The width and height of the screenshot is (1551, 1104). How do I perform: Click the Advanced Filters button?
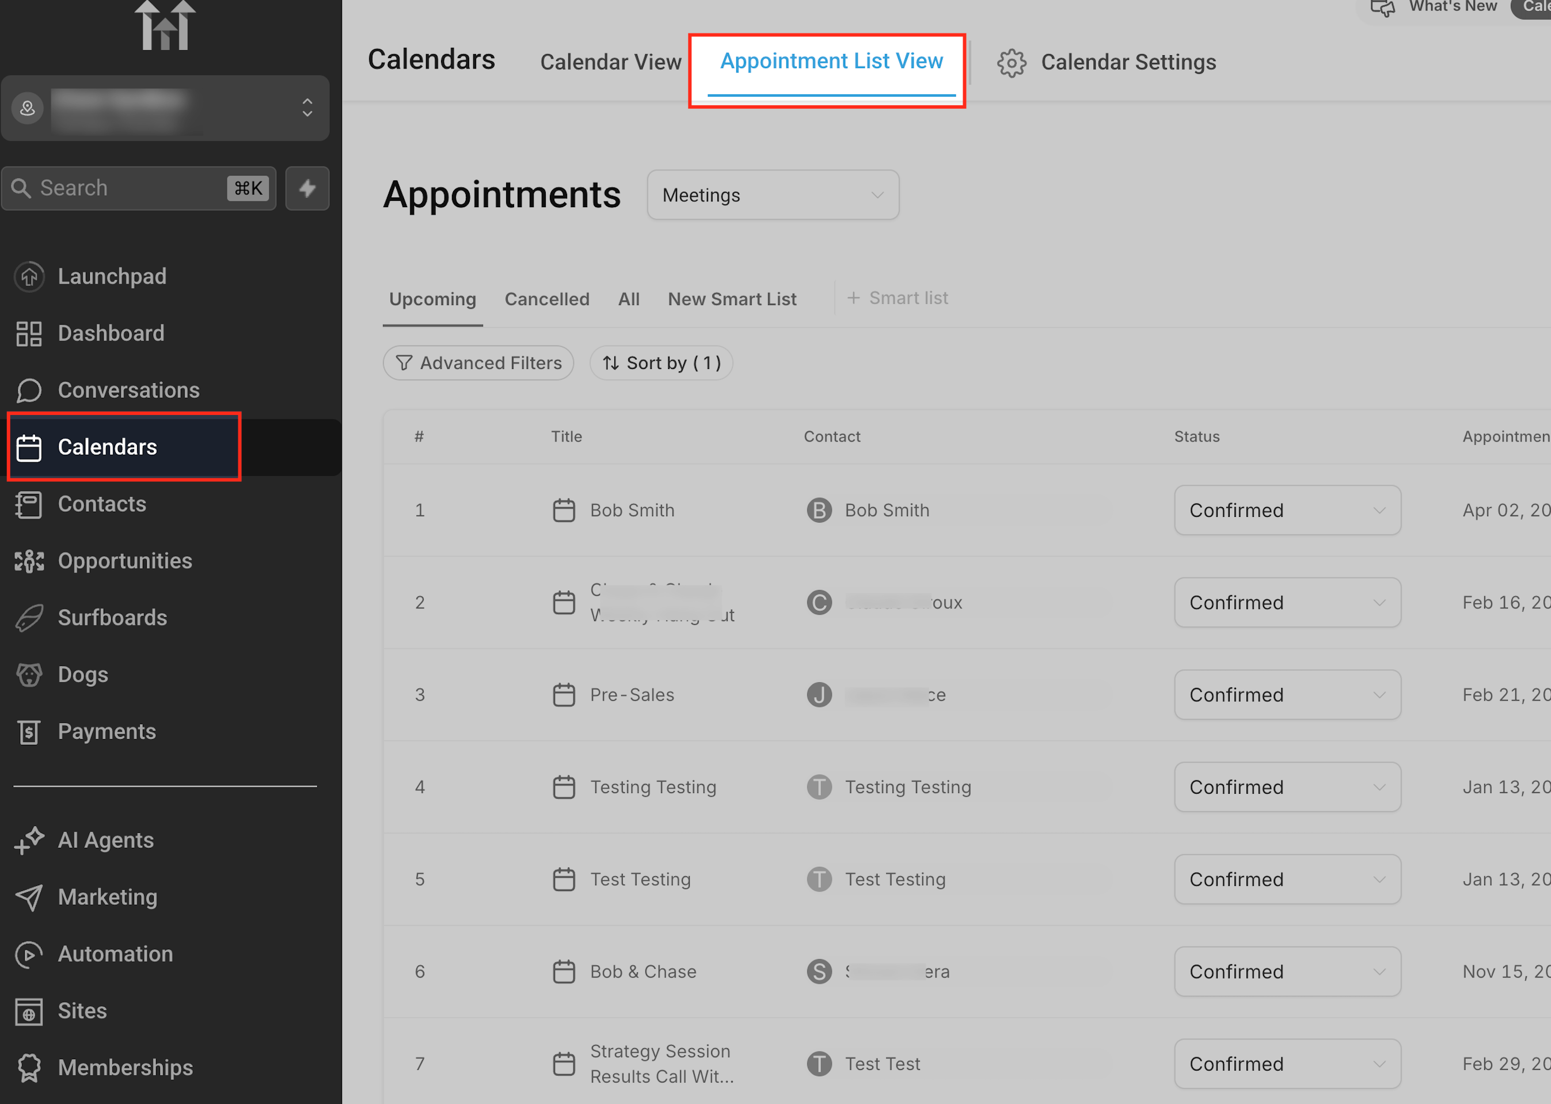pos(478,363)
